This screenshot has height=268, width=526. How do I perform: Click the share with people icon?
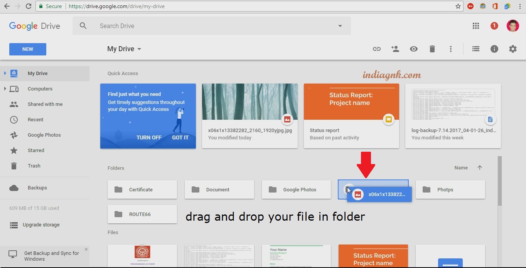pyautogui.click(x=395, y=49)
